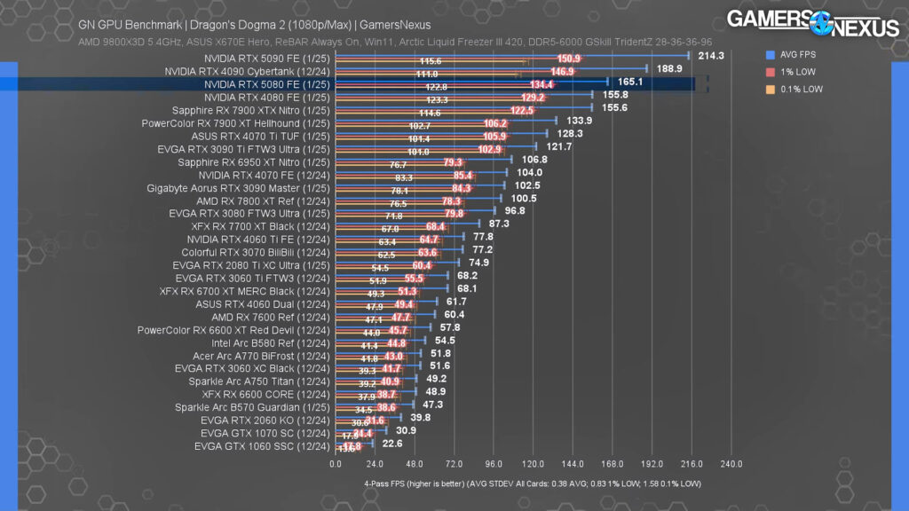The image size is (909, 511).
Task: Click the 155.6 average FPS value
Action: click(x=614, y=107)
